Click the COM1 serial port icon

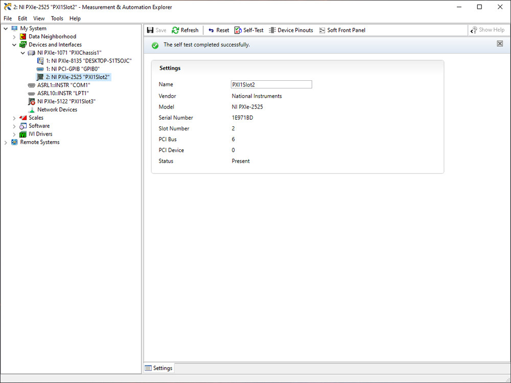pos(31,85)
